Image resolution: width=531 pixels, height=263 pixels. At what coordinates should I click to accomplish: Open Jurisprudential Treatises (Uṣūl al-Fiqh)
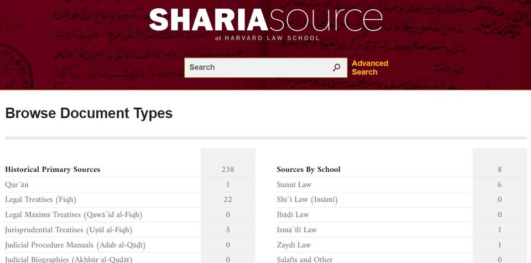click(x=69, y=230)
